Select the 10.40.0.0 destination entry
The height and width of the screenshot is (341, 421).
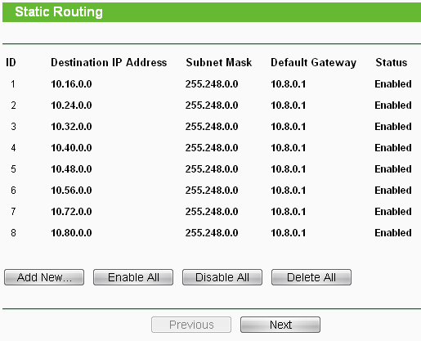(71, 148)
